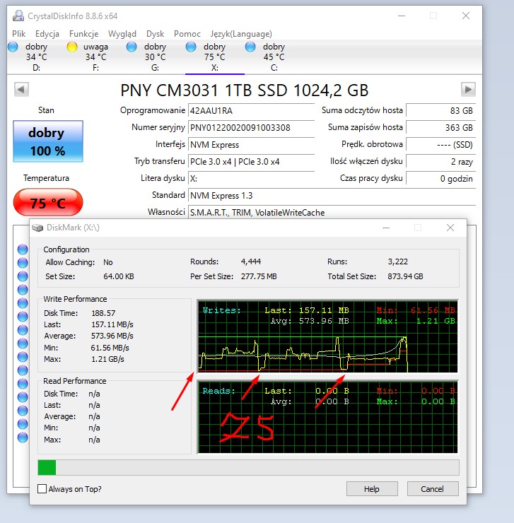The width and height of the screenshot is (514, 523).
Task: Click Min write value 61.56 MB/s
Action: coord(110,348)
